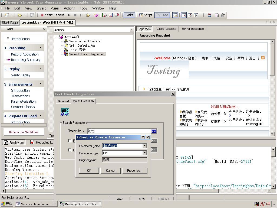Click the middle snapshot view toolbar icon
The image size is (277, 208).
tap(190, 15)
